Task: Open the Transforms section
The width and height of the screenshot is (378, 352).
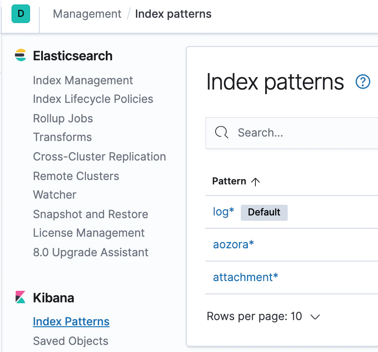Action: [x=62, y=137]
